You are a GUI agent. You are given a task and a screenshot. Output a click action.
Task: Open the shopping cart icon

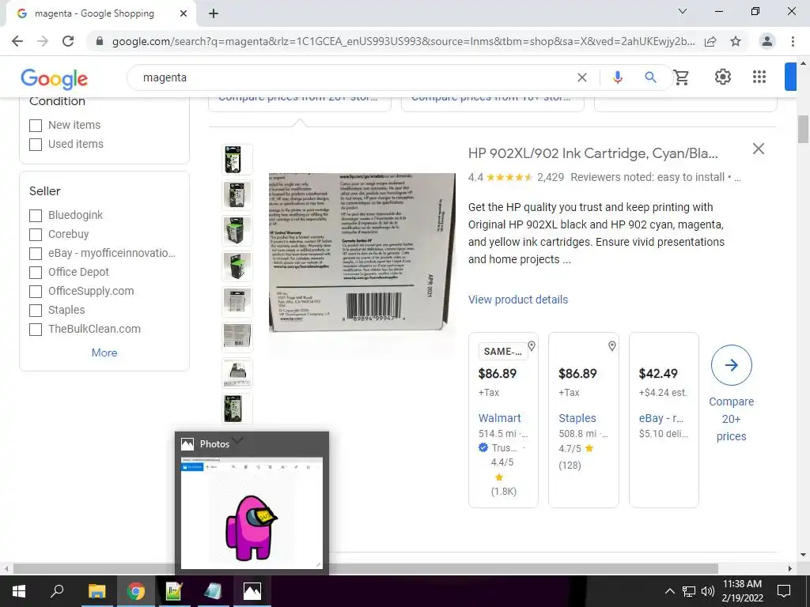pyautogui.click(x=681, y=77)
